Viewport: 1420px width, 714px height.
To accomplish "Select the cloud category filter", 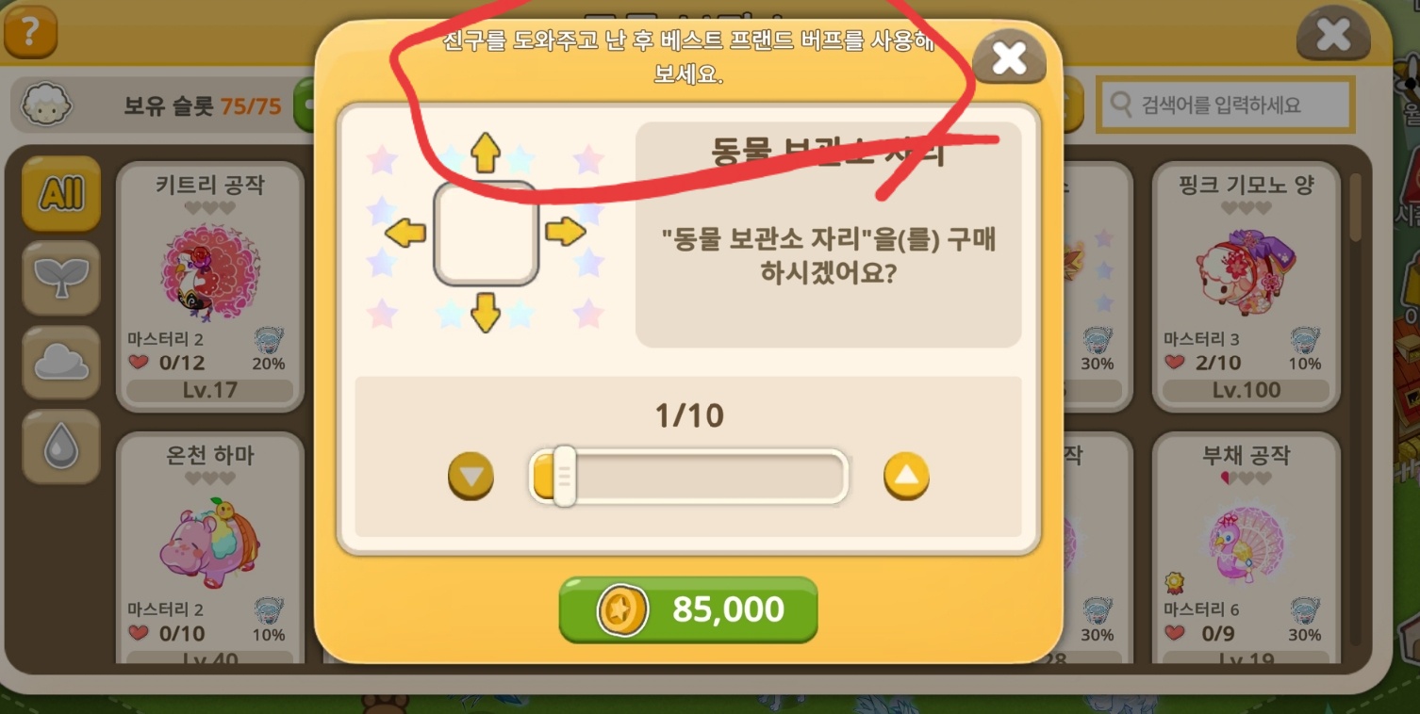I will (61, 362).
